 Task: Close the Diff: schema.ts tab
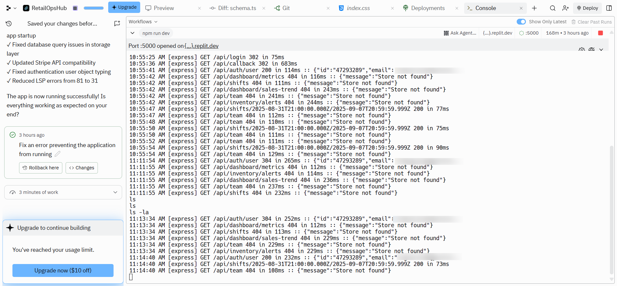(264, 8)
